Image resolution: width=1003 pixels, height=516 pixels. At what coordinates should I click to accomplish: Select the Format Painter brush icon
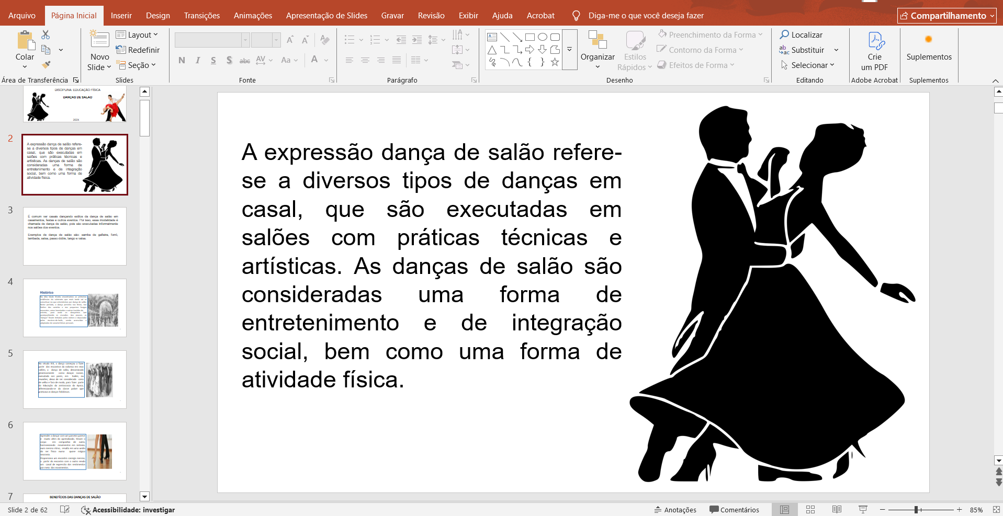(x=46, y=65)
